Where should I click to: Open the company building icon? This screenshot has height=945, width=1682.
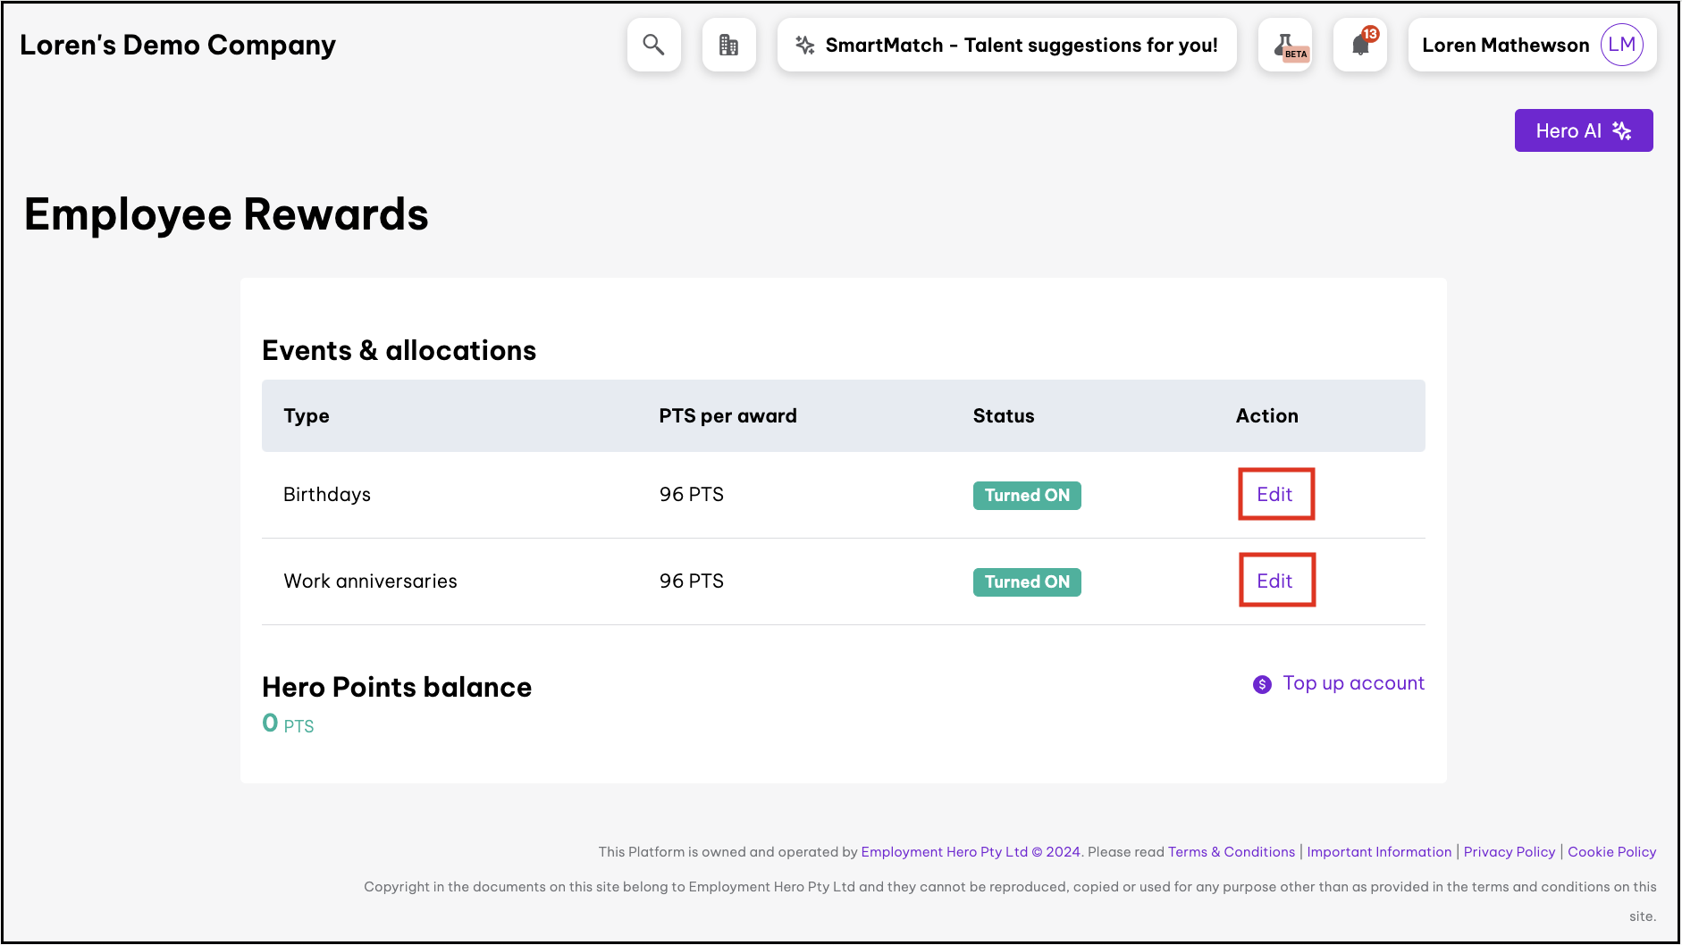(728, 45)
